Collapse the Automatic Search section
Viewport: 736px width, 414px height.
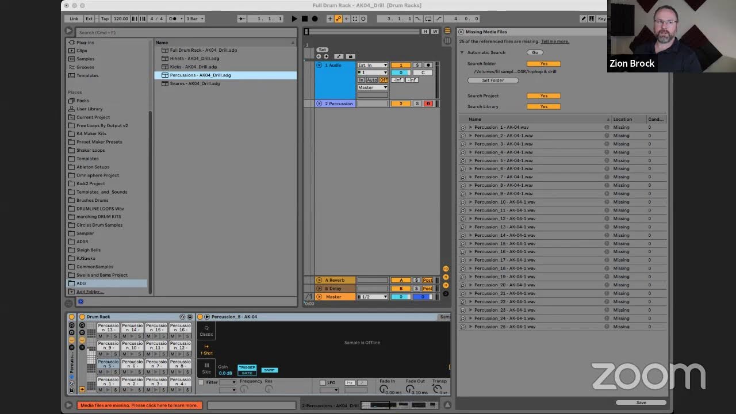tap(462, 52)
